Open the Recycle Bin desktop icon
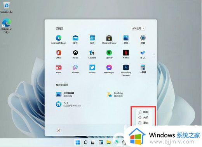 coord(6,7)
